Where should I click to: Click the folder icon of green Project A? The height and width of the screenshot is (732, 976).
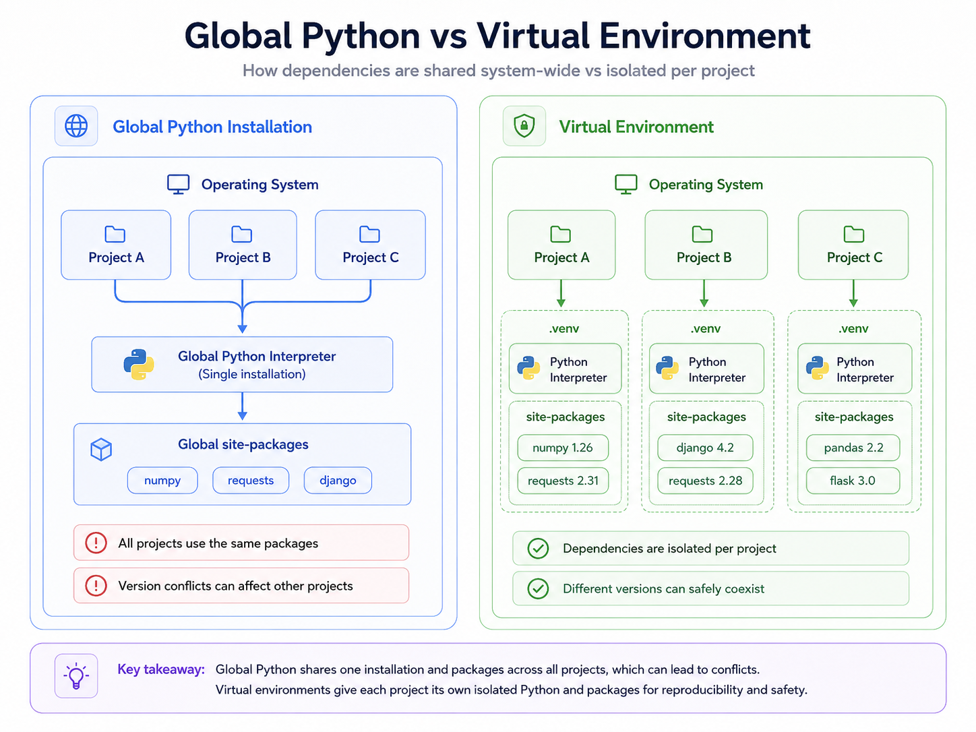(561, 235)
